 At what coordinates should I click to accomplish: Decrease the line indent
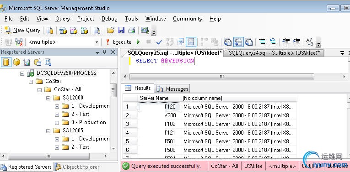click(286, 42)
